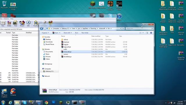
Task: Sort WinRAR list by Type column
Action: pyautogui.click(x=14, y=32)
